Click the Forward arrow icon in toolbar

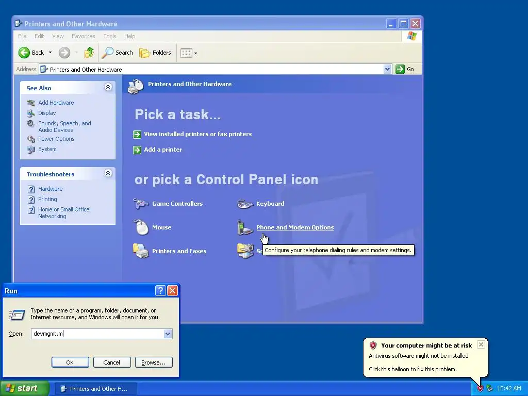(x=64, y=53)
